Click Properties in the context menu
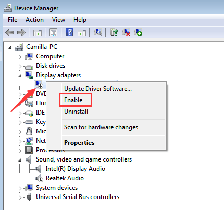The width and height of the screenshot is (224, 210). (x=79, y=143)
